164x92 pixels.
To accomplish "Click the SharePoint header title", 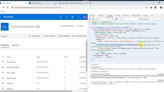I will [8, 17].
